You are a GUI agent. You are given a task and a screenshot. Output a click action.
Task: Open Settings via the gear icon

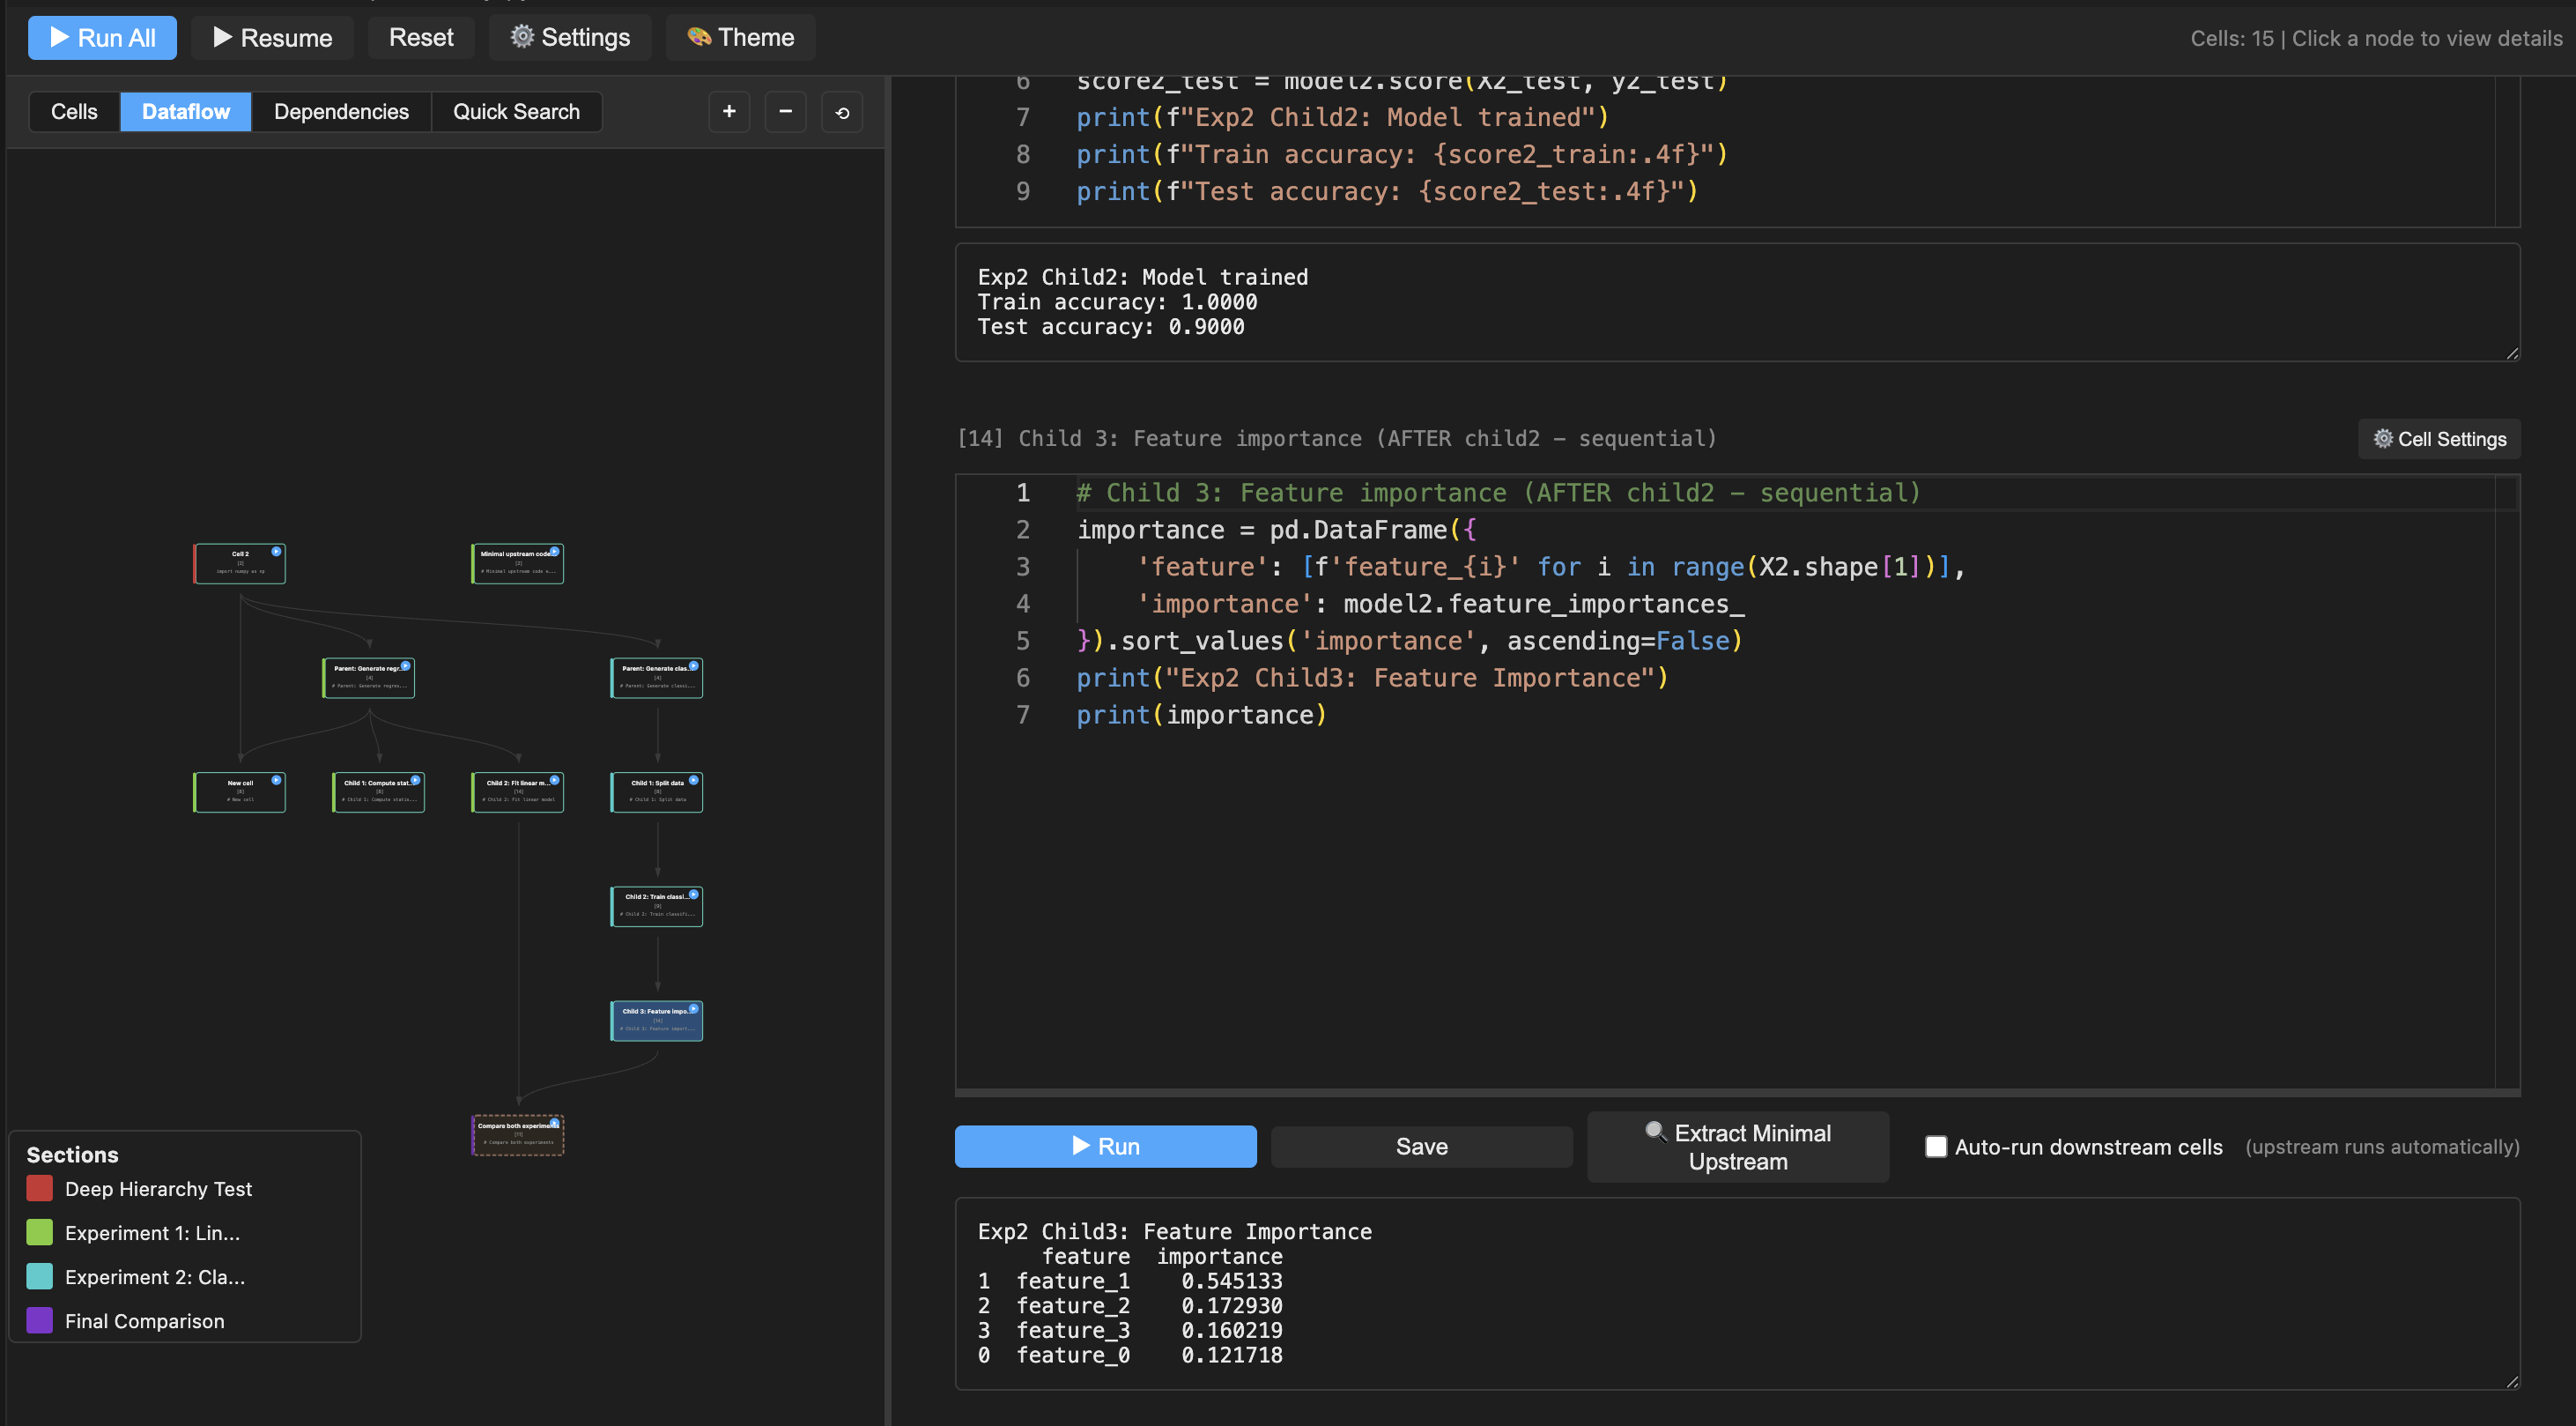click(x=569, y=37)
